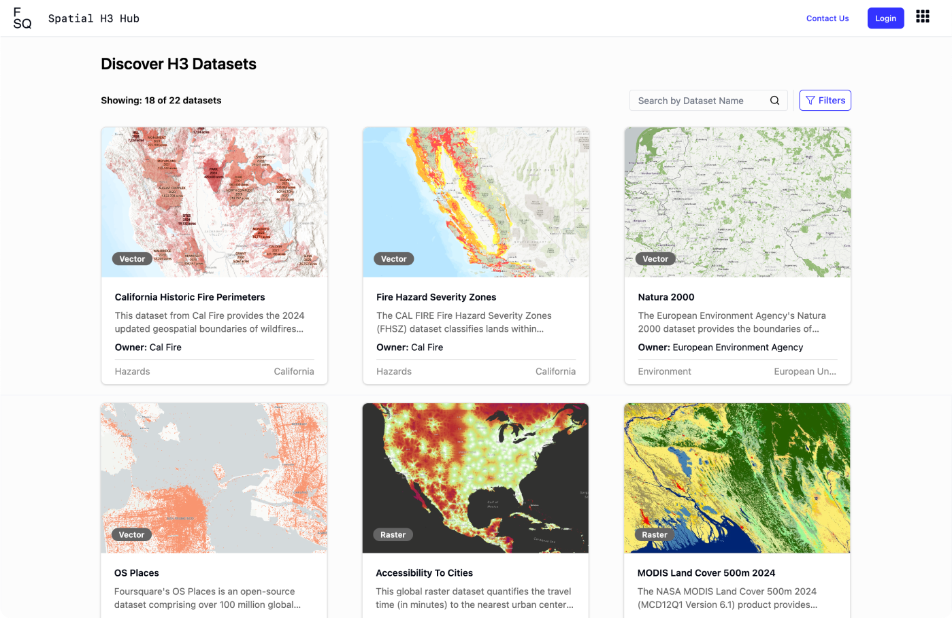Open the Contact Us page
This screenshot has width=952, height=618.
[x=827, y=18]
